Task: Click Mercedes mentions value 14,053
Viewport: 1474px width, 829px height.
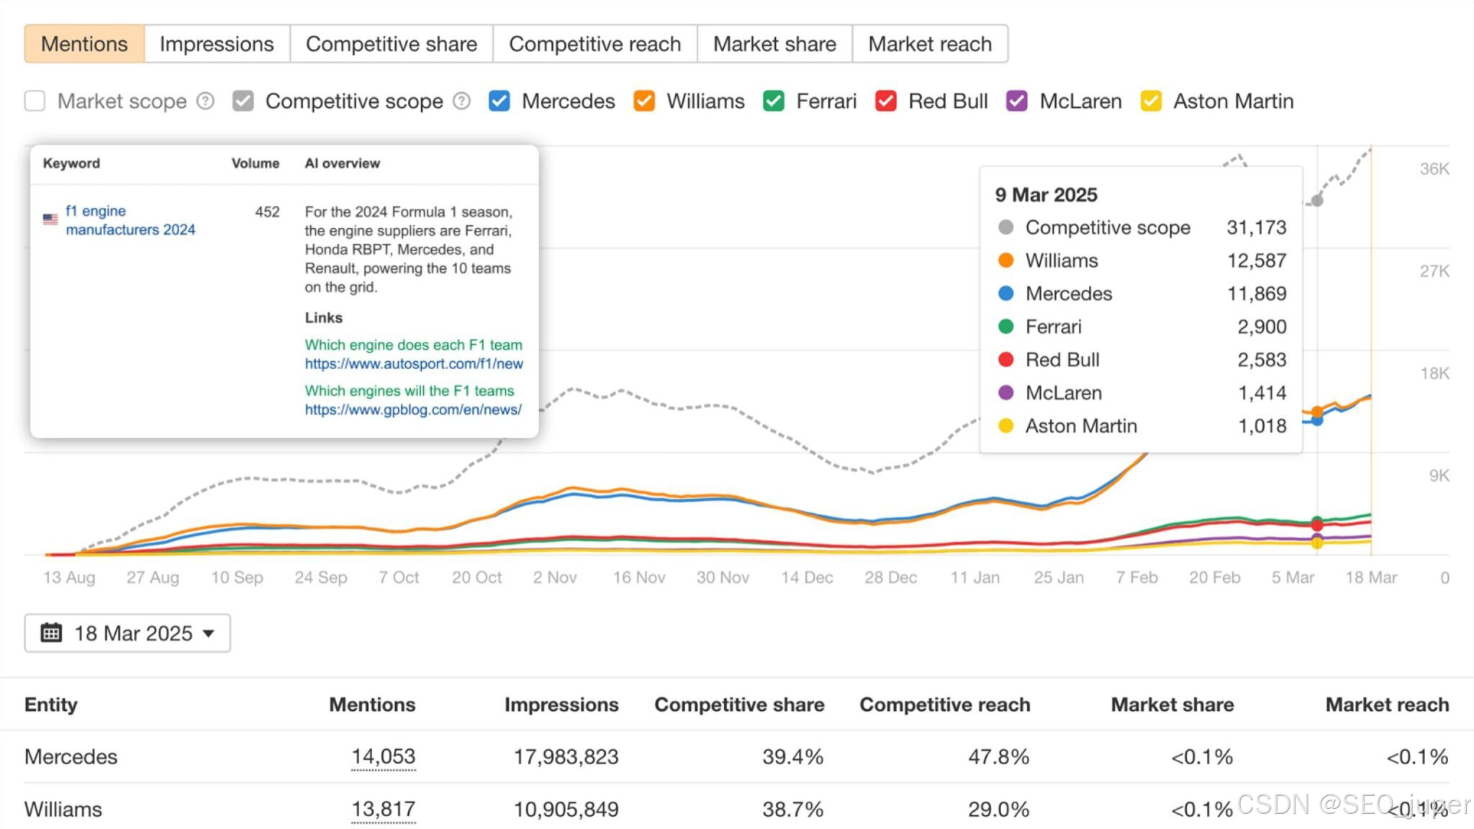Action: (x=383, y=756)
